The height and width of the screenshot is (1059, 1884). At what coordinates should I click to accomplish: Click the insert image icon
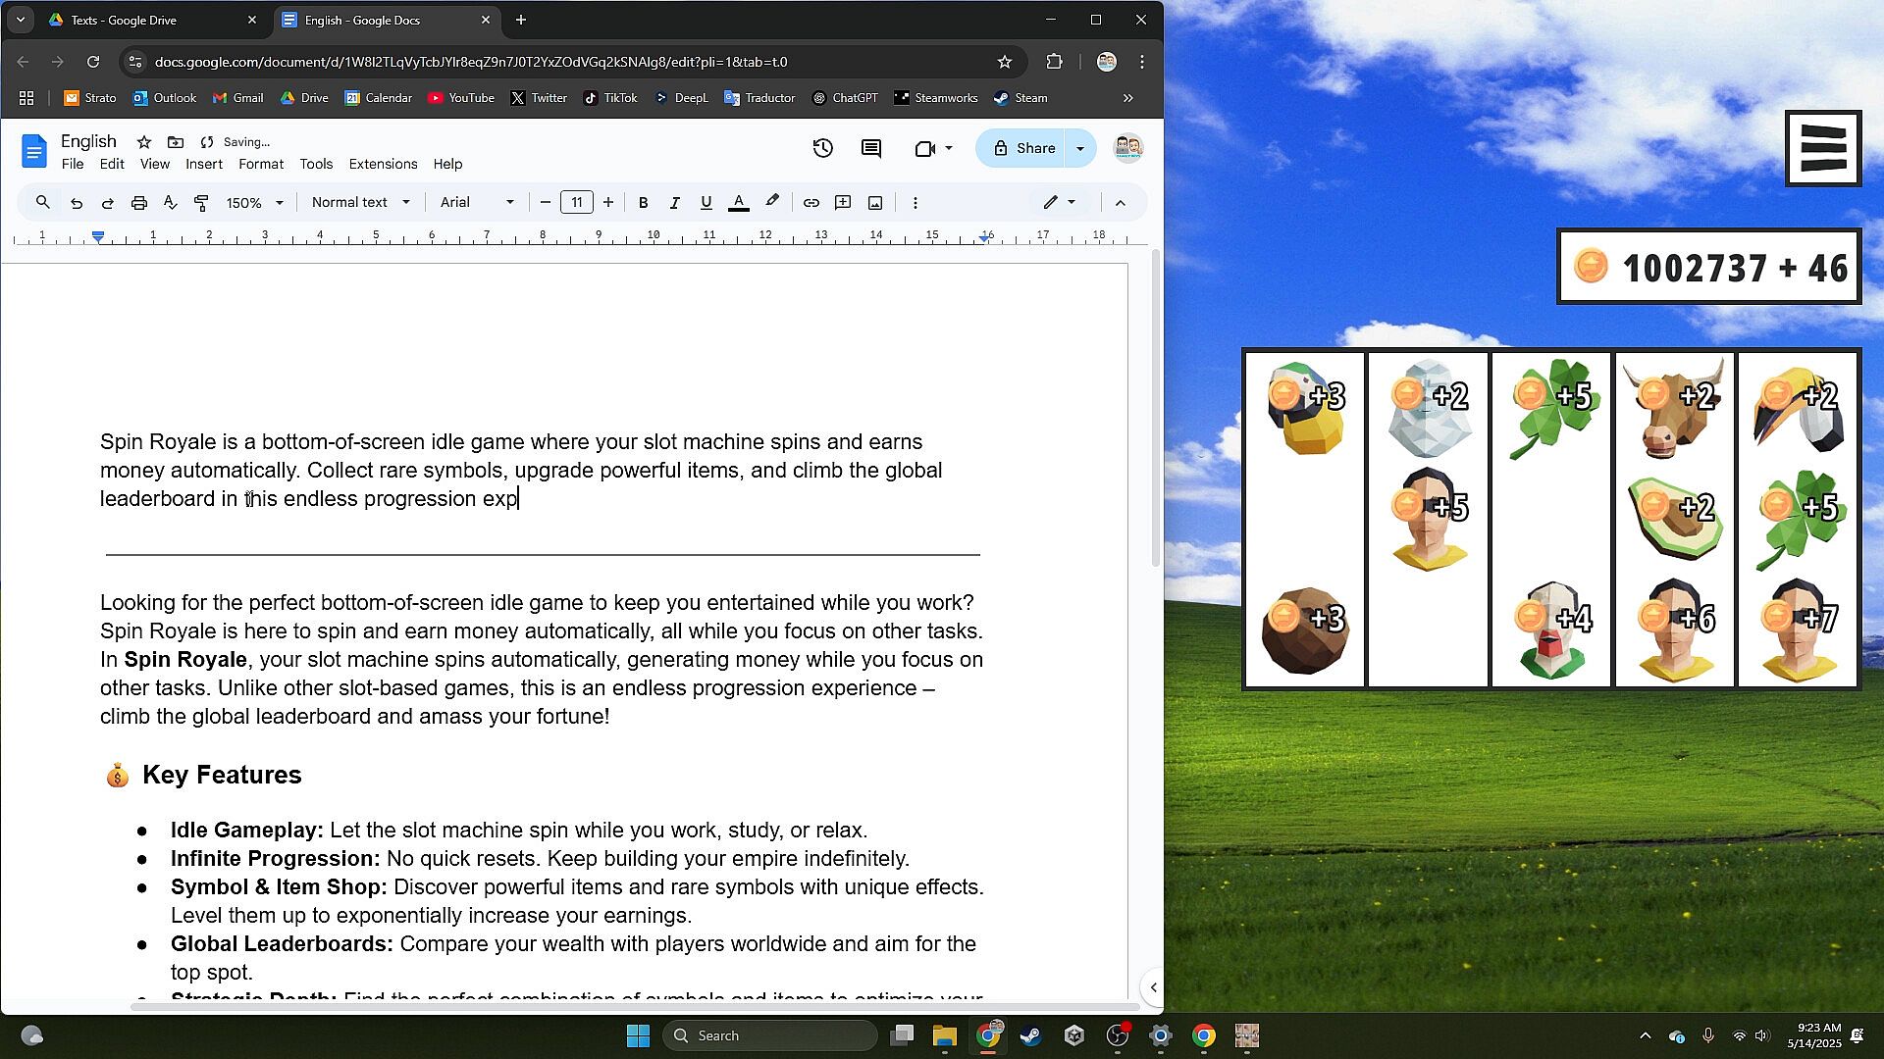(874, 203)
